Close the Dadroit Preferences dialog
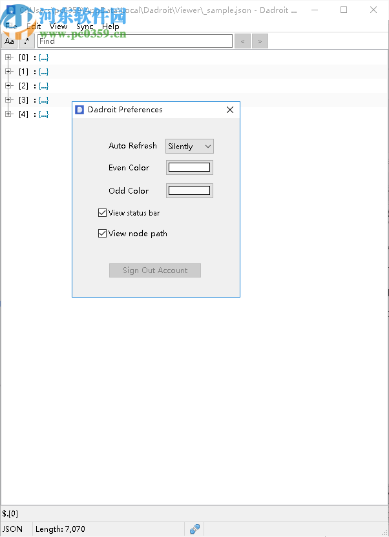This screenshot has height=537, width=389. [230, 110]
